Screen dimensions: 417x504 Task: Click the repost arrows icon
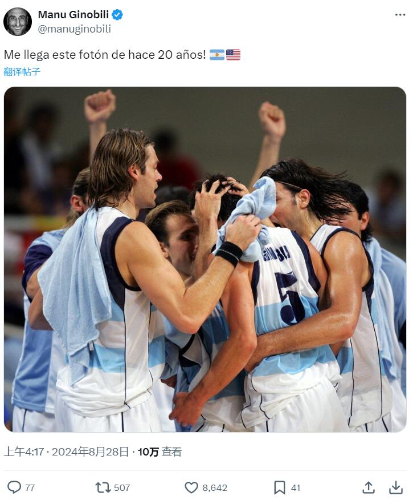click(103, 487)
